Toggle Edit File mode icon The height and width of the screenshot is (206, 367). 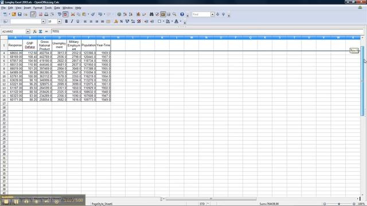tap(33, 14)
